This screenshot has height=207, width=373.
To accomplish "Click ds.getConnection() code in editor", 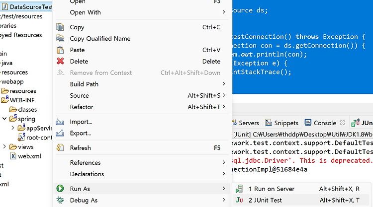I will (x=320, y=45).
